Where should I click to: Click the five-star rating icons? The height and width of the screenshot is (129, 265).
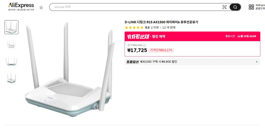coord(134,27)
